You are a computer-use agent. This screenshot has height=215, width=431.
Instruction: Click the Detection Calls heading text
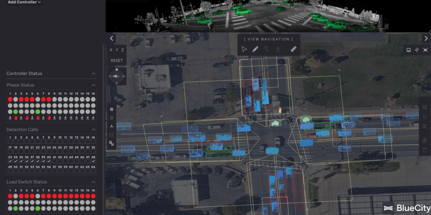(x=22, y=130)
